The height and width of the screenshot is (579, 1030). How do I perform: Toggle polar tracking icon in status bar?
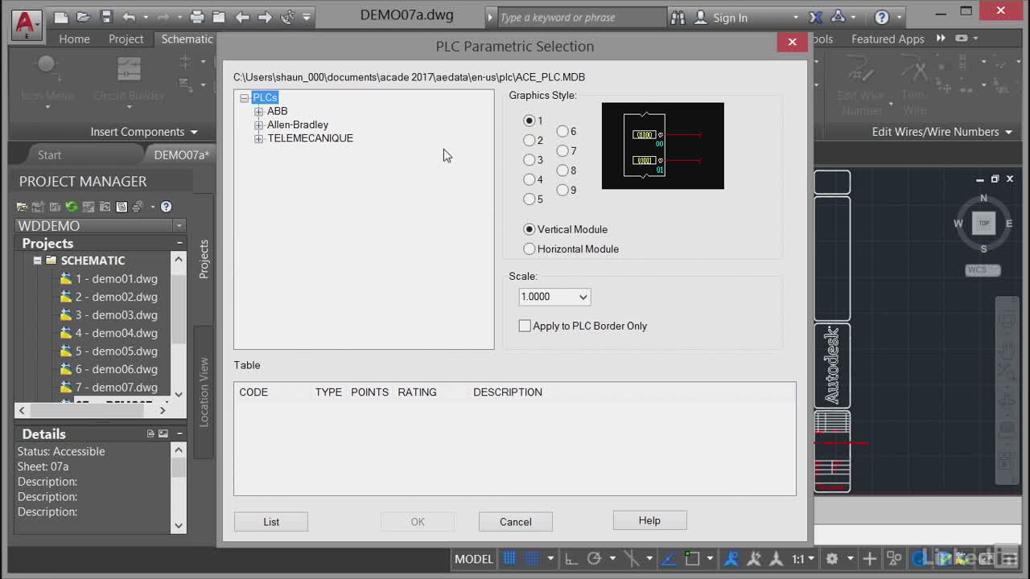point(594,558)
